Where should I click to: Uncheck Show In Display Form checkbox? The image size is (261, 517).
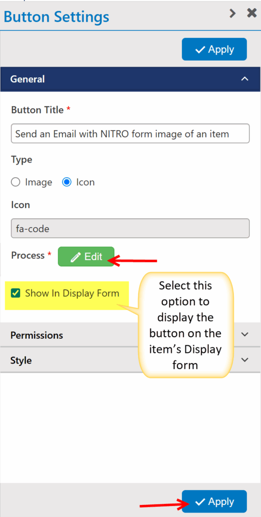tap(16, 293)
